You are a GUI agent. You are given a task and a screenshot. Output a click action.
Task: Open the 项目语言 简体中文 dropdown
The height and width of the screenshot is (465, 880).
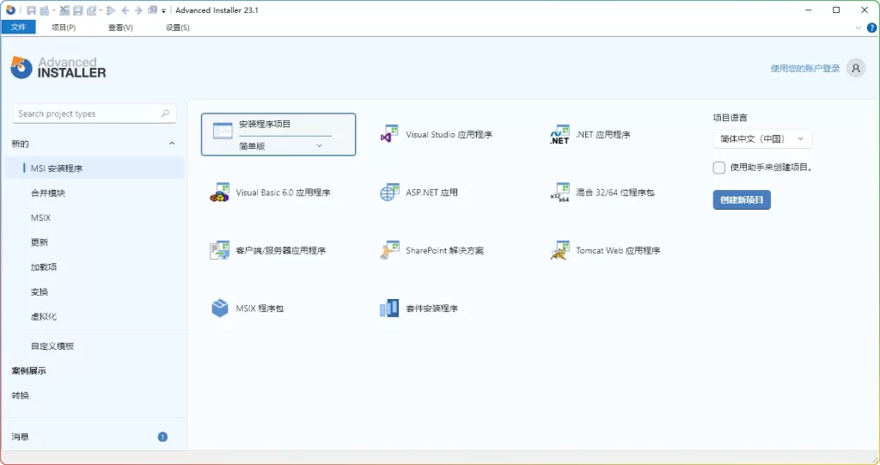762,138
